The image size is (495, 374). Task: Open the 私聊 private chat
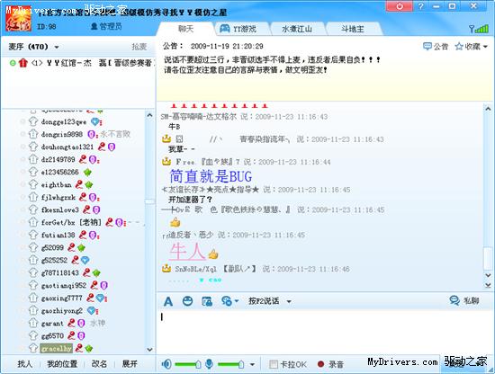464,300
